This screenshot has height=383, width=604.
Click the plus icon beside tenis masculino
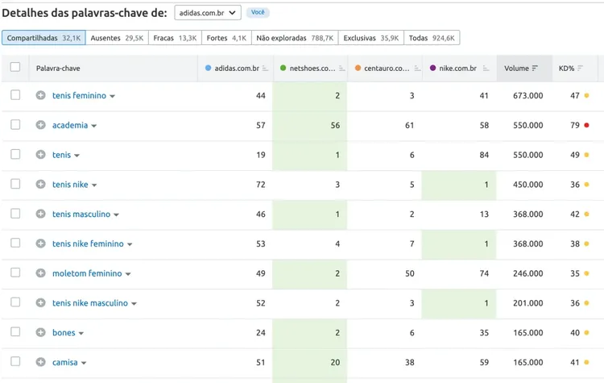[x=40, y=214]
